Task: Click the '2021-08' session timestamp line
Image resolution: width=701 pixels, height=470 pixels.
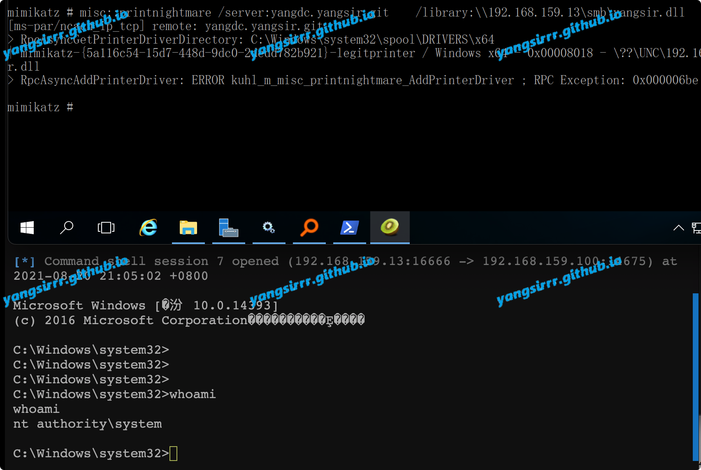Action: point(111,276)
